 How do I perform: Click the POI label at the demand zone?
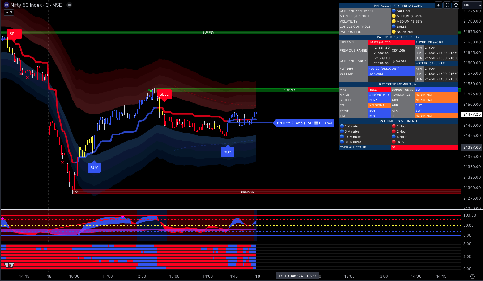76,192
